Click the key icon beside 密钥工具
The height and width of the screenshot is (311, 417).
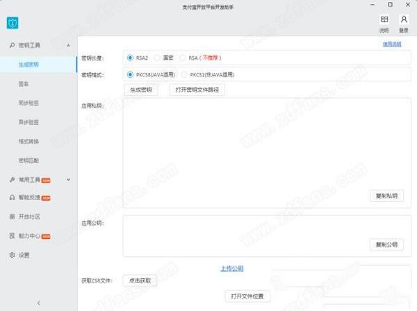(x=12, y=45)
